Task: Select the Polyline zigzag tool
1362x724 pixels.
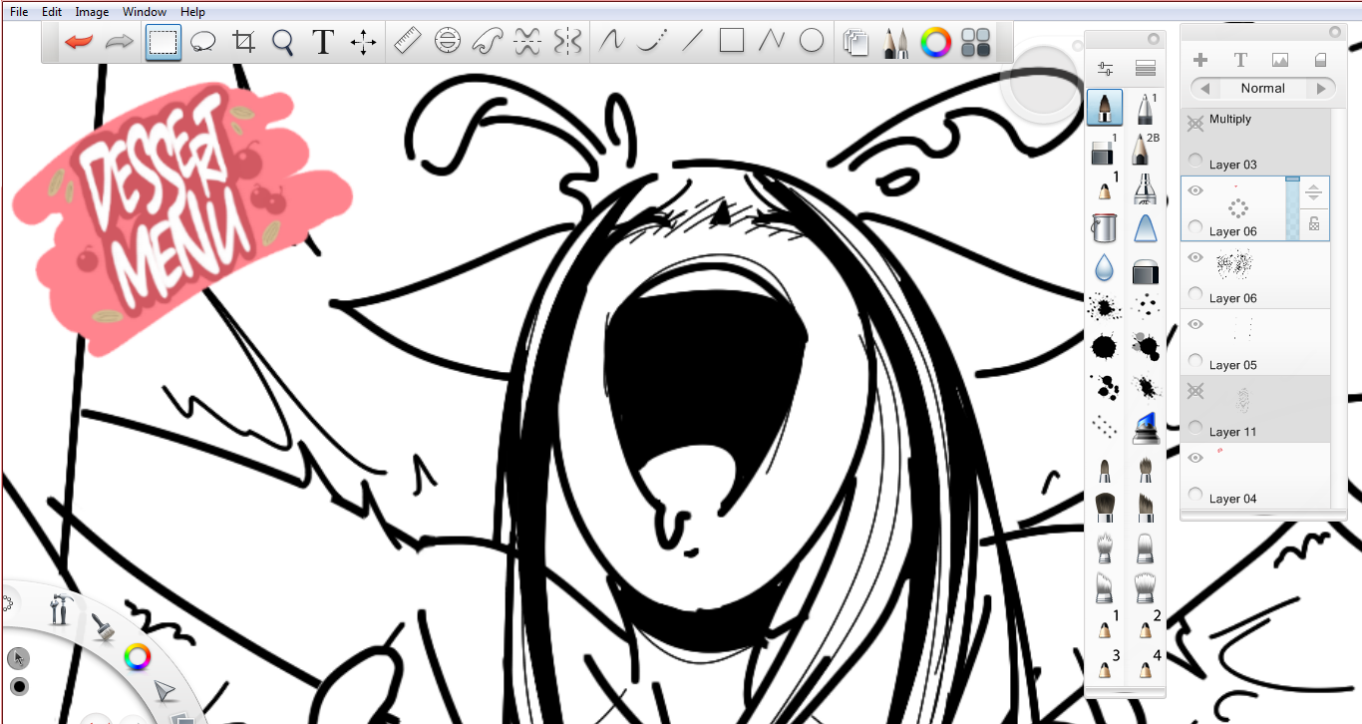Action: pyautogui.click(x=772, y=42)
